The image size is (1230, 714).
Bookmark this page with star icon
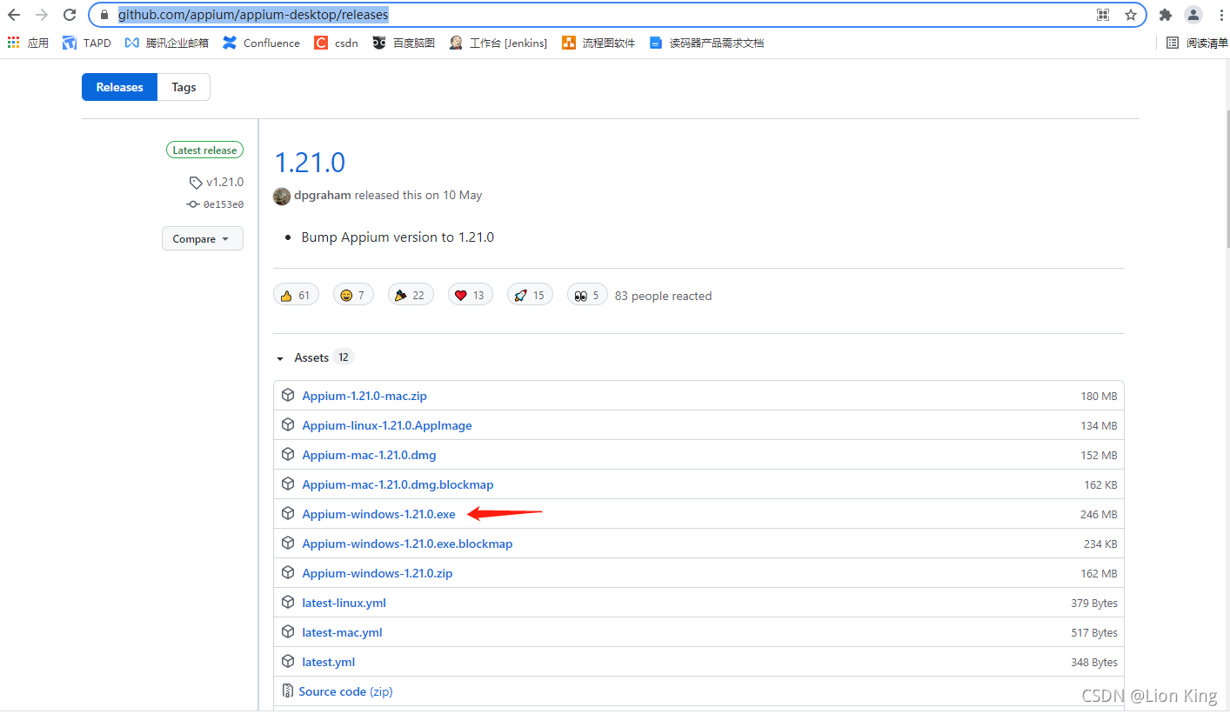tap(1131, 15)
